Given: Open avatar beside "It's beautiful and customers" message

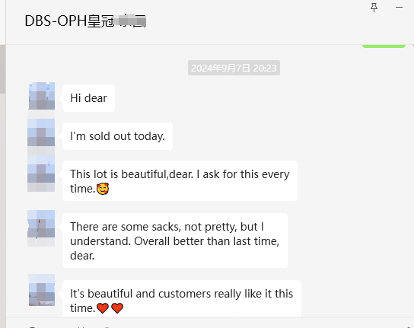Looking at the screenshot, I should click(x=42, y=290).
